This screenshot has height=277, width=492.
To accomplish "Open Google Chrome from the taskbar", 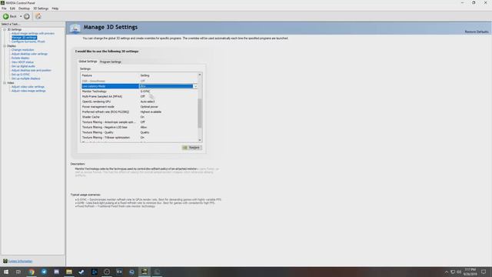I will pos(32,272).
